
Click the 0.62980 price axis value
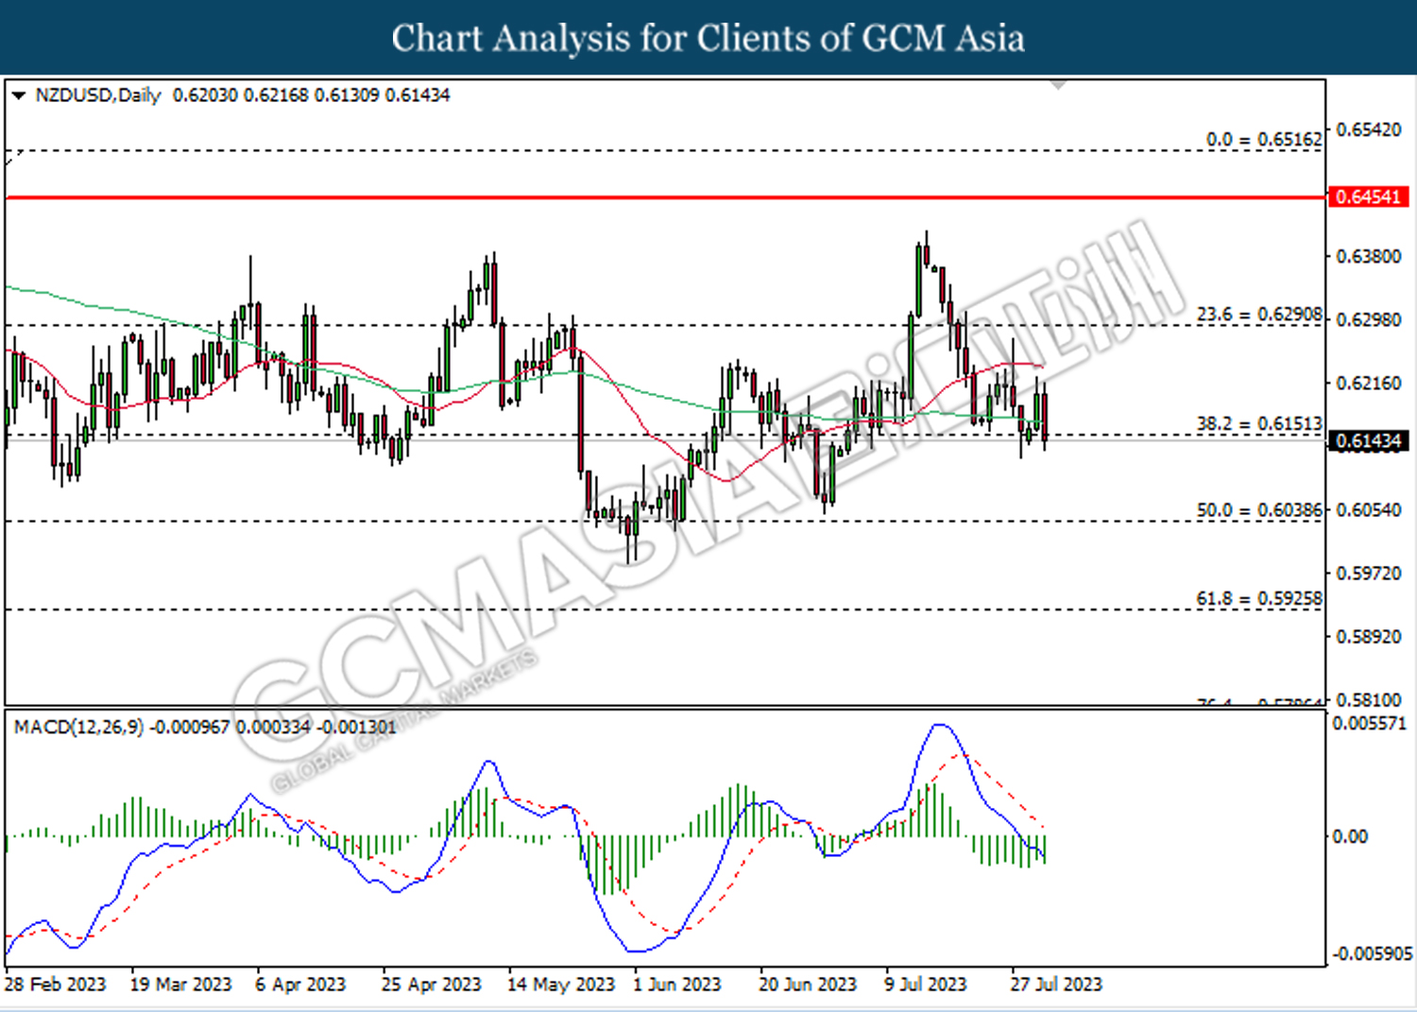pos(1369,319)
